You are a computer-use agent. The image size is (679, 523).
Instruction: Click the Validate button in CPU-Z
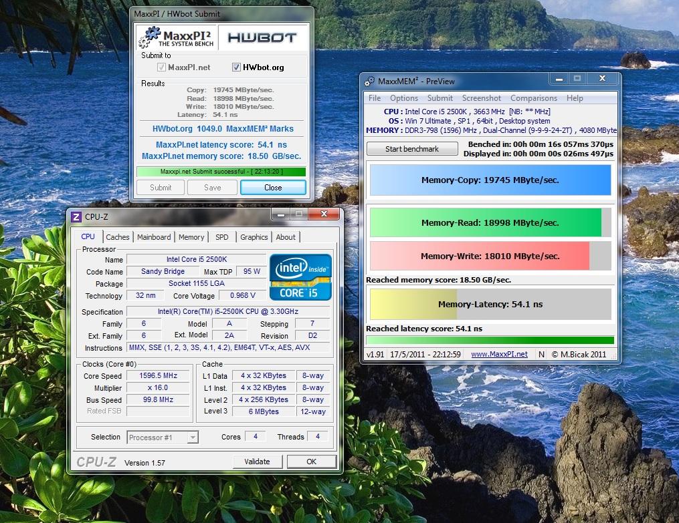258,461
